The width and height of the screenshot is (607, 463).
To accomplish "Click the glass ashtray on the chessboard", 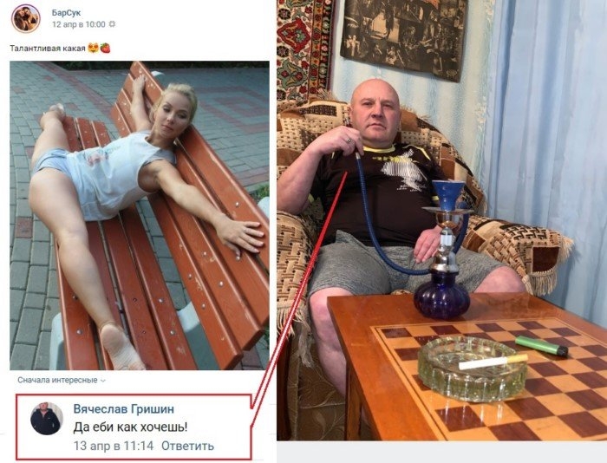I will click(x=473, y=368).
